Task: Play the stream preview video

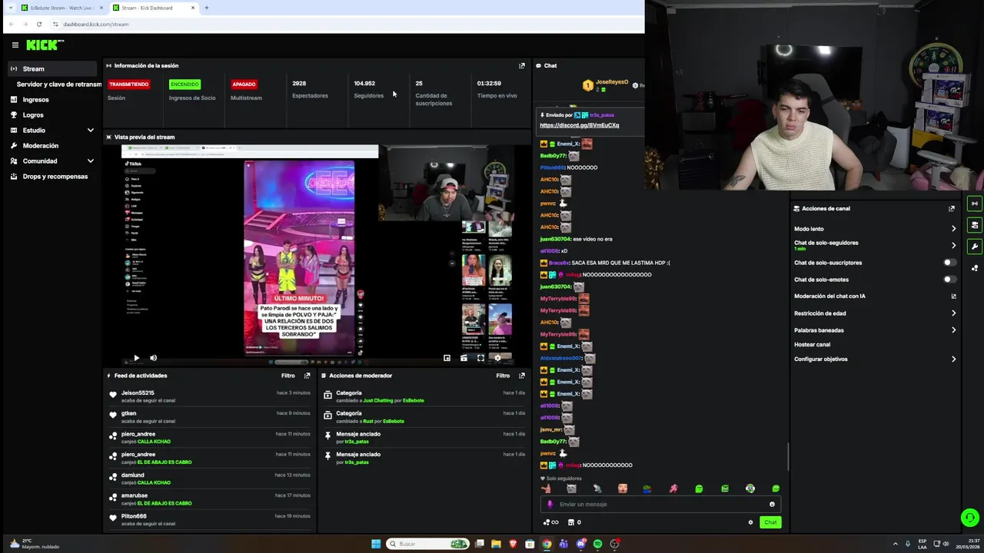Action: (x=137, y=358)
